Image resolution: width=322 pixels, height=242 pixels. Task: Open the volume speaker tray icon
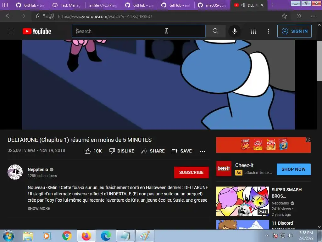tap(290, 235)
